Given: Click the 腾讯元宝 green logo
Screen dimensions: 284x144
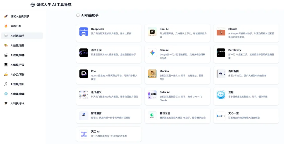Looking at the screenshot, I should (x=152, y=116).
